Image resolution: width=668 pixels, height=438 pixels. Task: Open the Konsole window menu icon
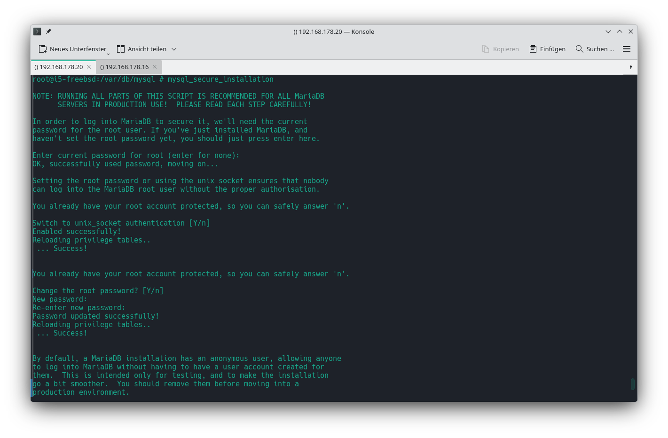[x=37, y=31]
